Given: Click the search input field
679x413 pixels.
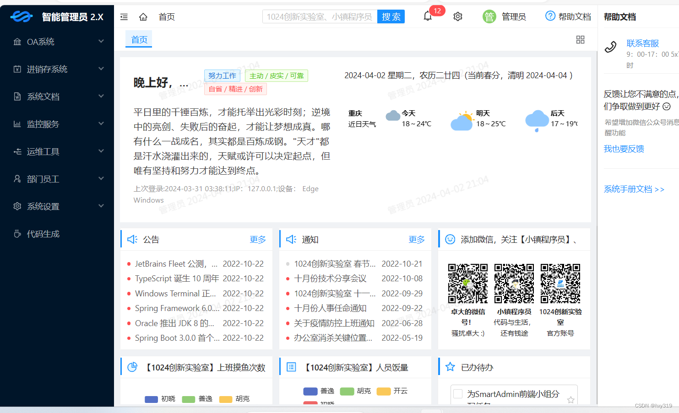Looking at the screenshot, I should pos(320,16).
